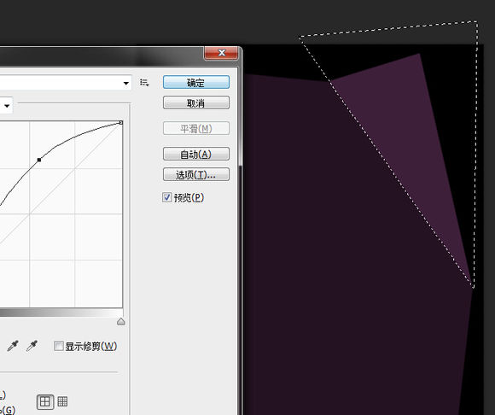
Task: Open the preset dropdown list
Action: [65, 83]
